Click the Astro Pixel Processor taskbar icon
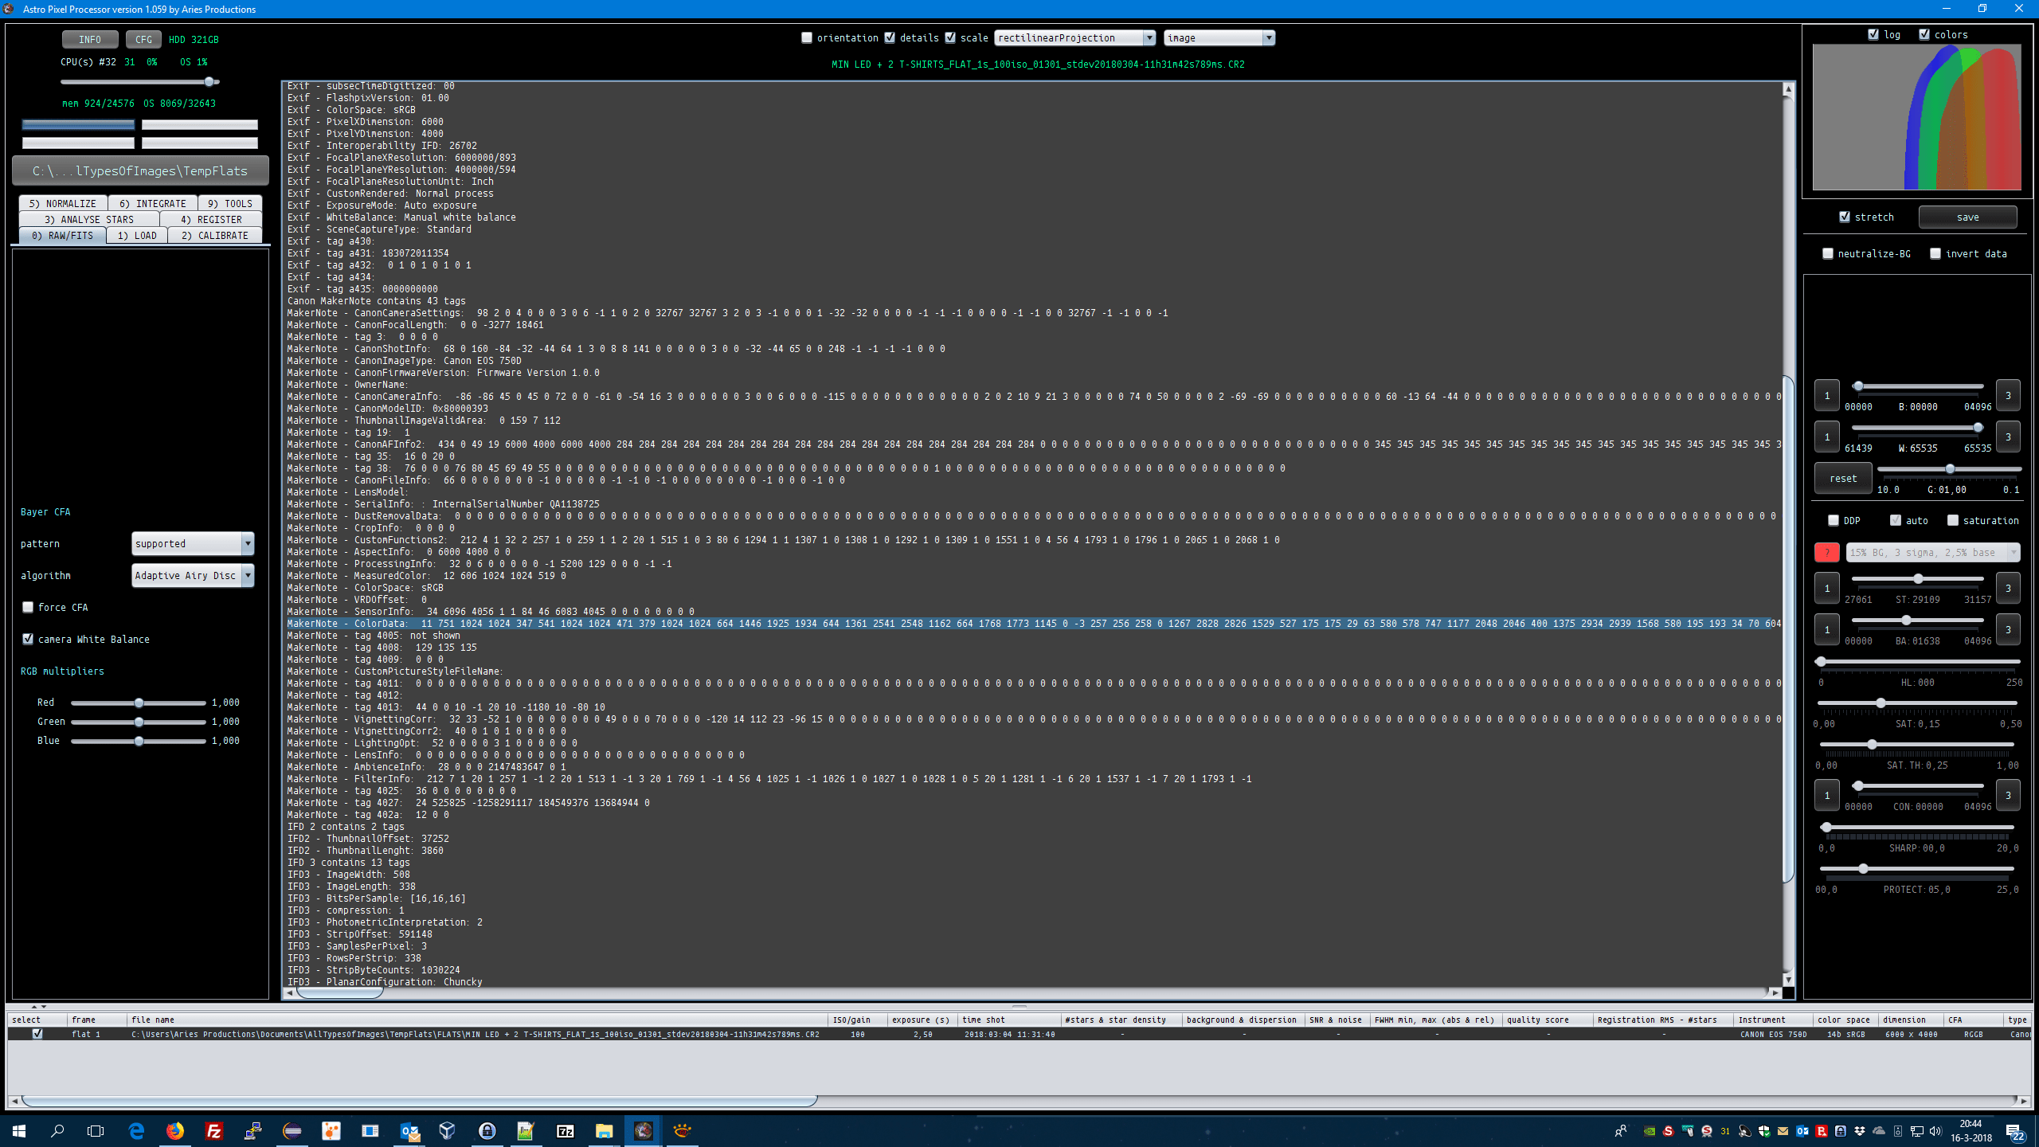 coord(643,1130)
